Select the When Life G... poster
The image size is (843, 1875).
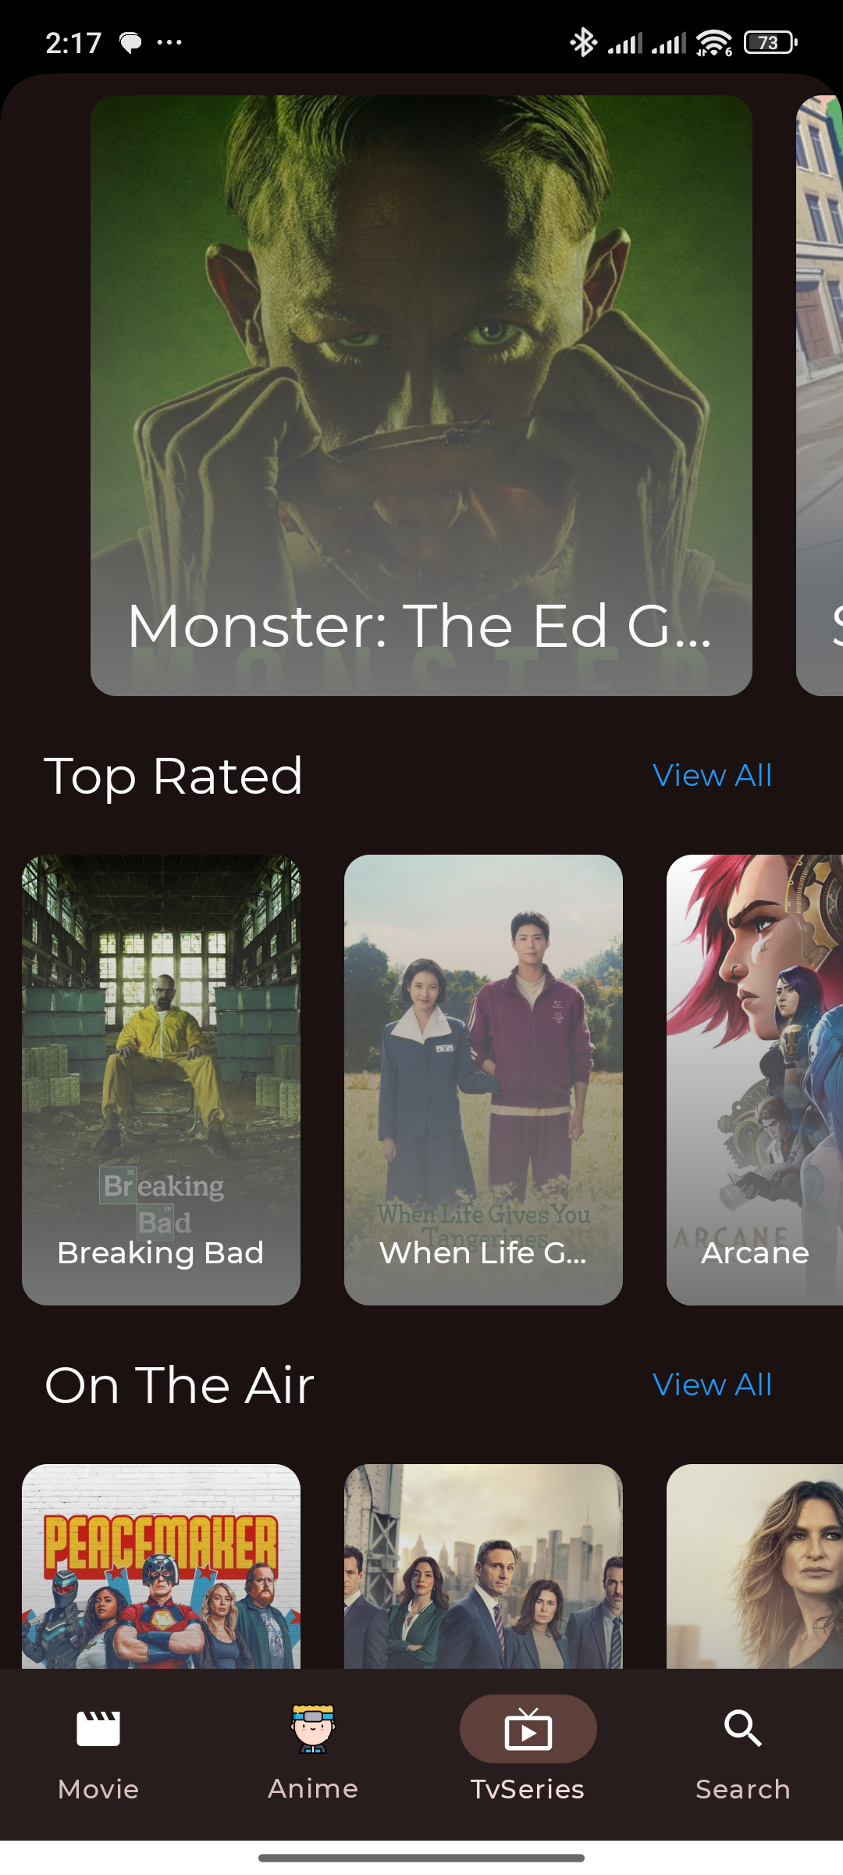[x=483, y=1080]
